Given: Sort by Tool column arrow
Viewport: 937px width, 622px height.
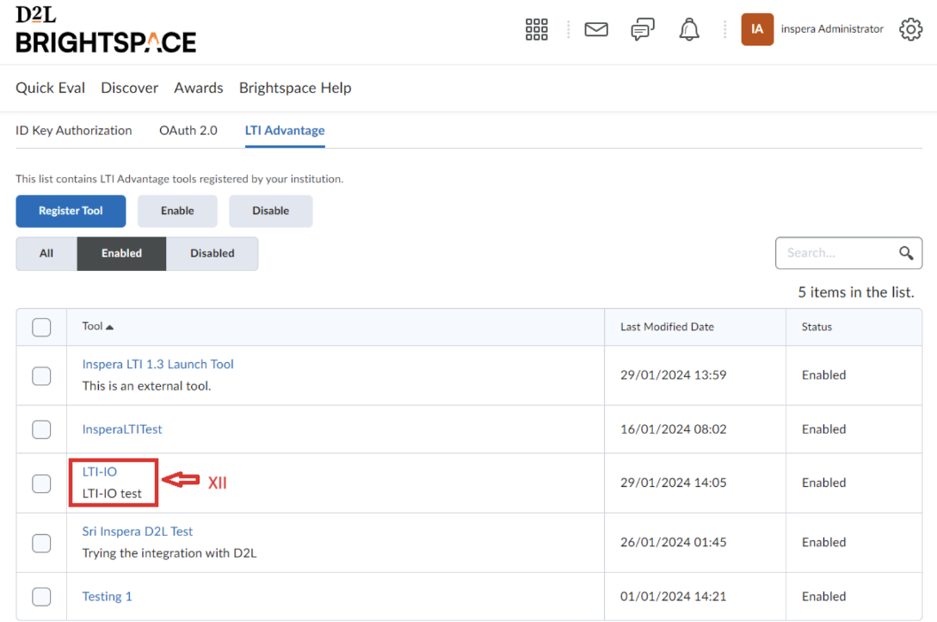Looking at the screenshot, I should click(x=109, y=327).
